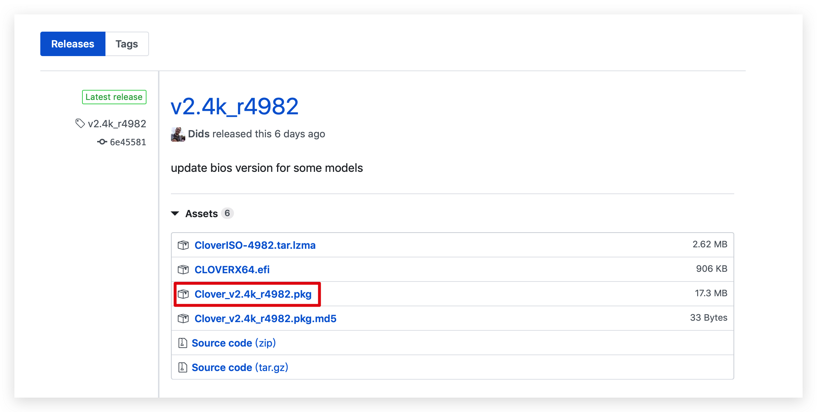Open commit 6e45581
The height and width of the screenshot is (412, 817).
coord(128,142)
